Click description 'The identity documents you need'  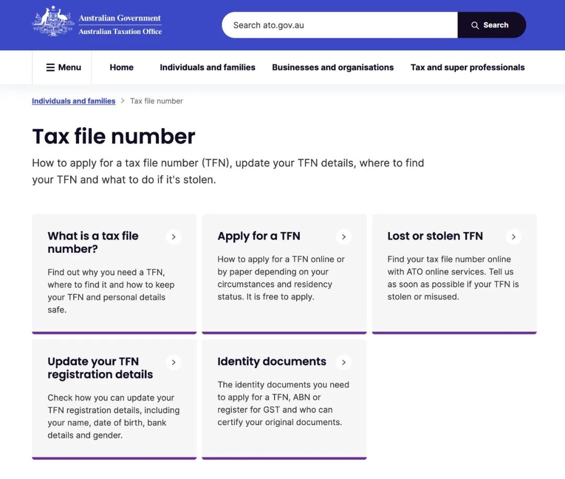283,403
